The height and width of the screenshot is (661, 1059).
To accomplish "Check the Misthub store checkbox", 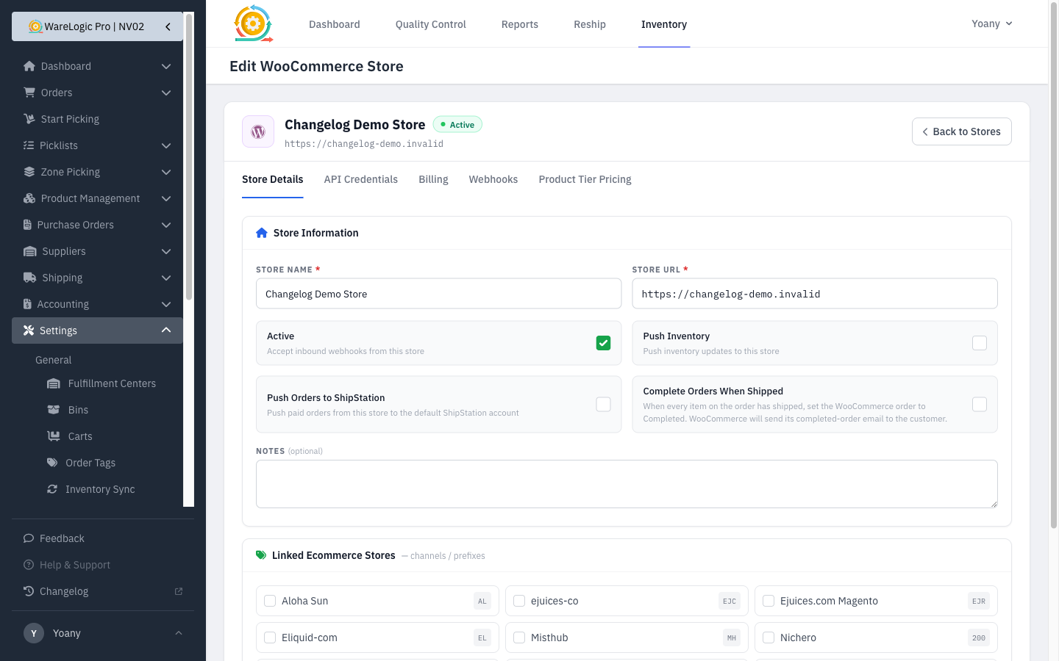I will coord(519,637).
